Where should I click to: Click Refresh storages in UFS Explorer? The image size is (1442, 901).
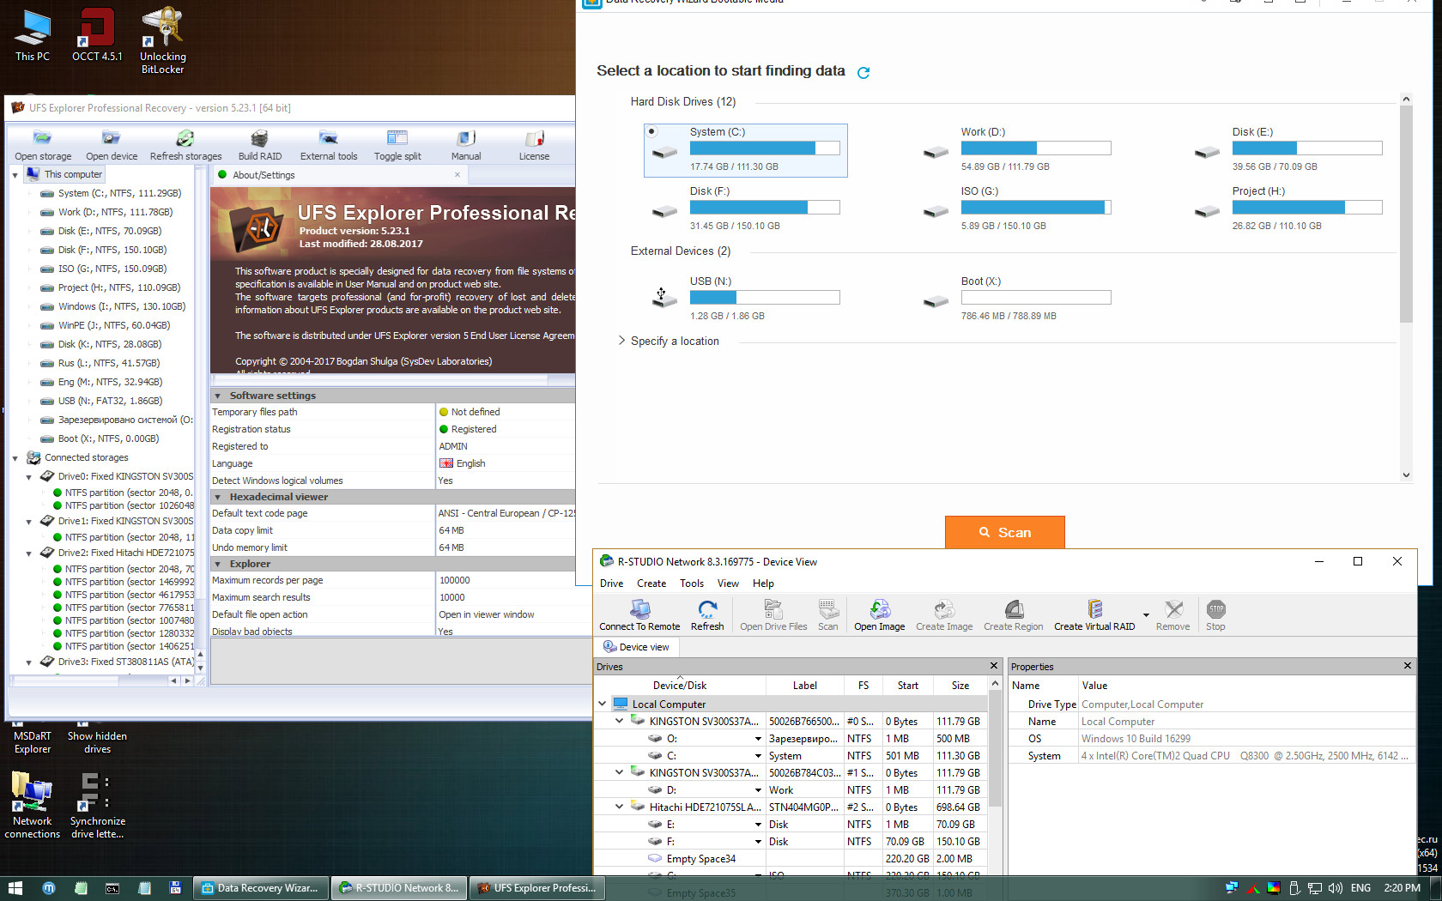[185, 145]
